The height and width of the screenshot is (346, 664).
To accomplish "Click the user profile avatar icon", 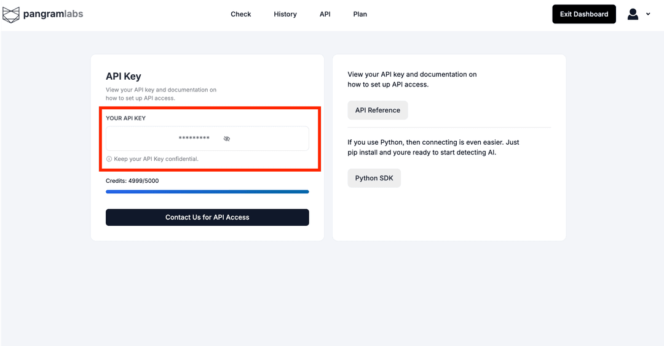I will point(633,14).
